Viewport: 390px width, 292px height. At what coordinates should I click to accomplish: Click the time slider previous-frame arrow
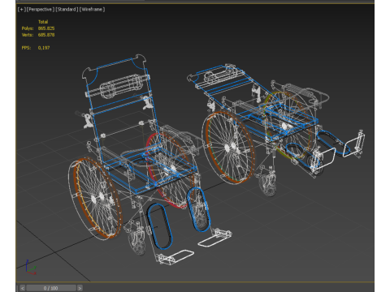(23, 288)
